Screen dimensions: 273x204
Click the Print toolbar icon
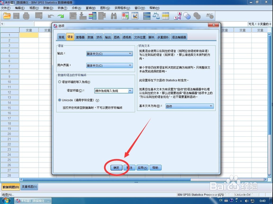pos(26,16)
